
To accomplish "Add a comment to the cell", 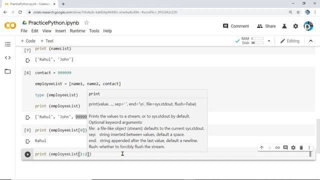I will pyautogui.click(x=285, y=147).
